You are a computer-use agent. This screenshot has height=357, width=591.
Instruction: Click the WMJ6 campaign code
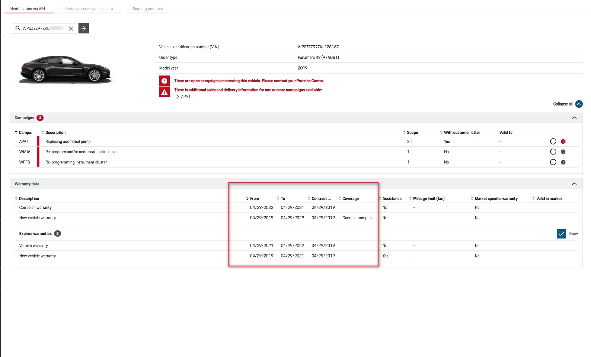click(x=25, y=152)
